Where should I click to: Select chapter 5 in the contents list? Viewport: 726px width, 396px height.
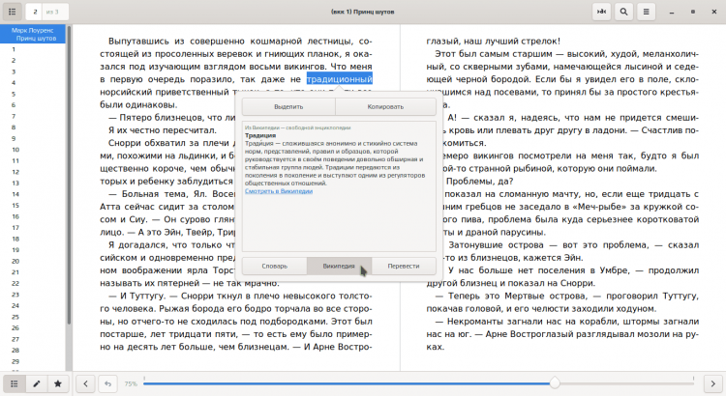click(x=14, y=92)
